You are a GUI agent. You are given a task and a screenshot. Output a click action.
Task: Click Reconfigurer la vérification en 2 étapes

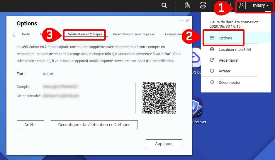point(94,125)
